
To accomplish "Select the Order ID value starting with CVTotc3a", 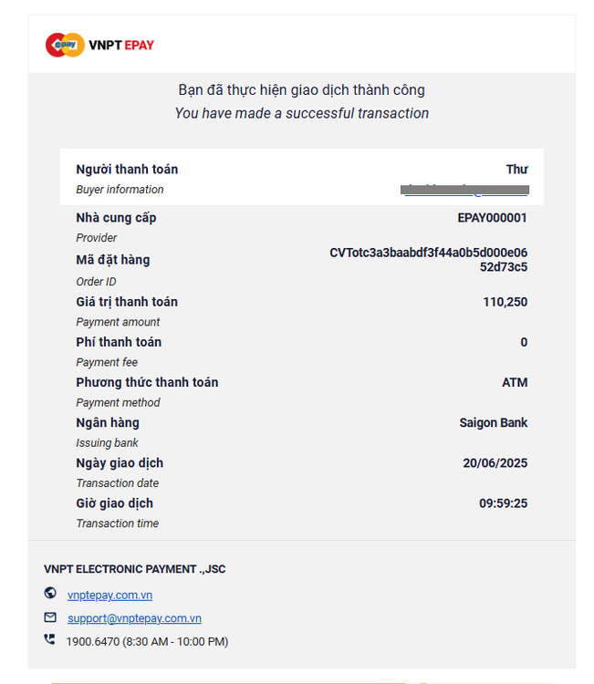I will point(428,259).
